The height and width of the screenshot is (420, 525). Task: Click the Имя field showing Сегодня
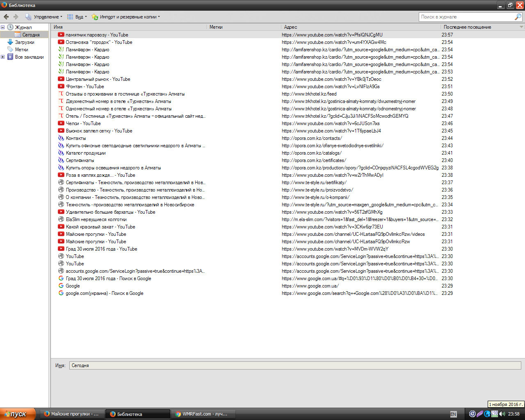coord(295,365)
